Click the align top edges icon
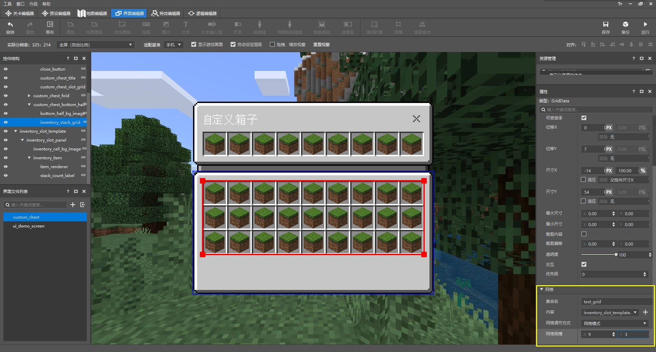This screenshot has width=656, height=352. (584, 44)
